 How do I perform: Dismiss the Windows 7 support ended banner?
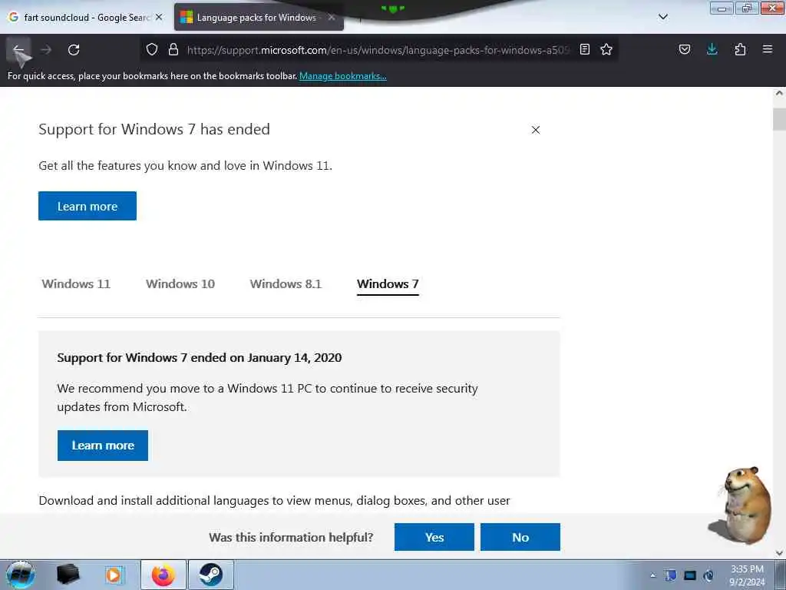(x=535, y=130)
